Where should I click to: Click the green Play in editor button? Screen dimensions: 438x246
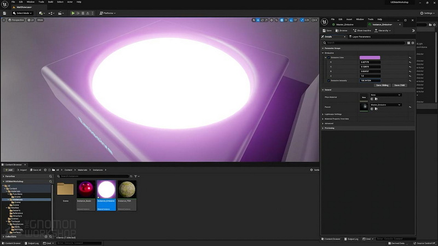point(73,13)
